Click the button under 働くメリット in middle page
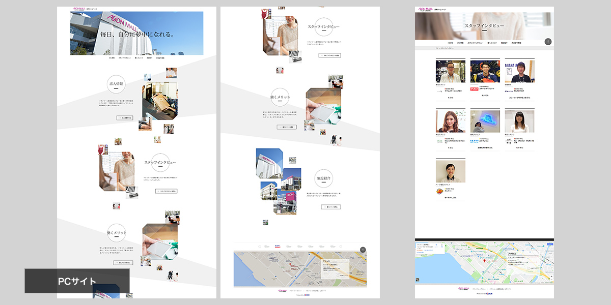This screenshot has width=611, height=305. [x=286, y=127]
